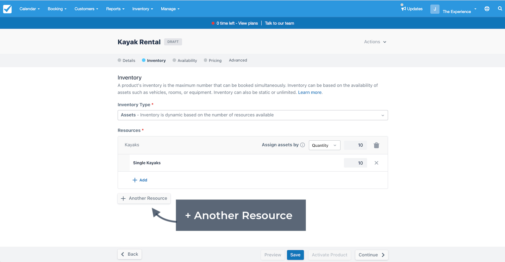Image resolution: width=505 pixels, height=262 pixels.
Task: Delete the Kayaks resource with trash icon
Action: [x=376, y=145]
